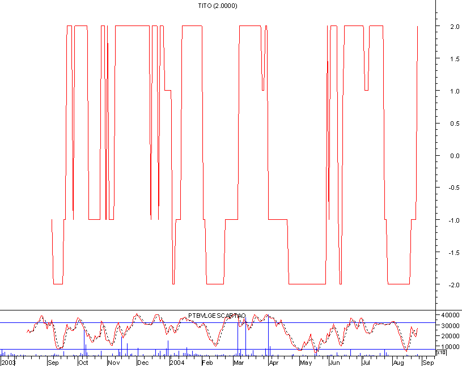Click the Oct month label on the time axis
Viewport: 462px width, 366px height.
pos(83,363)
